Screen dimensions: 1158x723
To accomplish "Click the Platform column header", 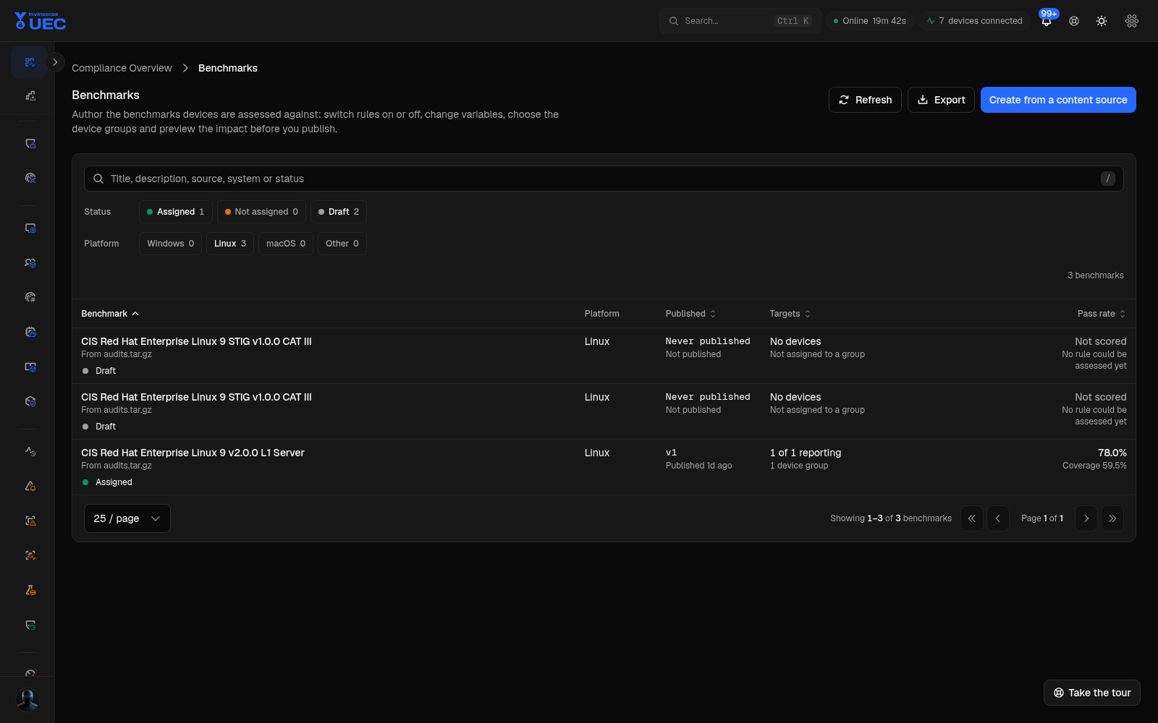I will point(602,314).
